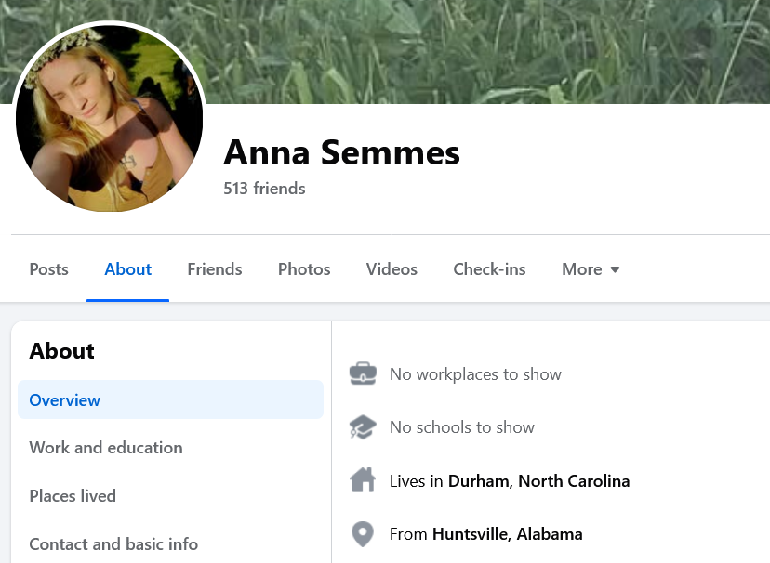Click the location pin icon beside From
The image size is (770, 563).
click(x=363, y=534)
